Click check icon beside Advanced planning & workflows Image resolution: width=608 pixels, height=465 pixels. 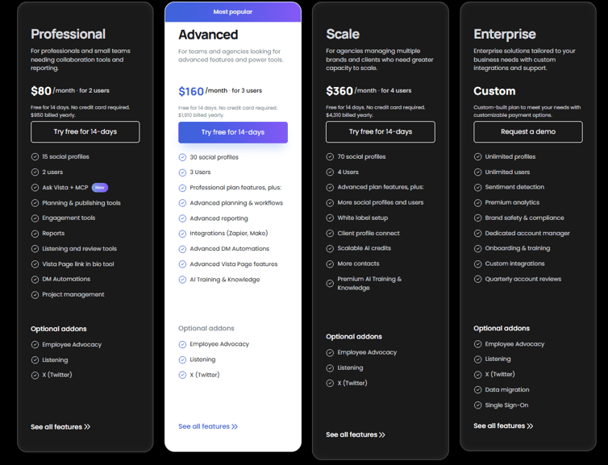click(x=182, y=203)
